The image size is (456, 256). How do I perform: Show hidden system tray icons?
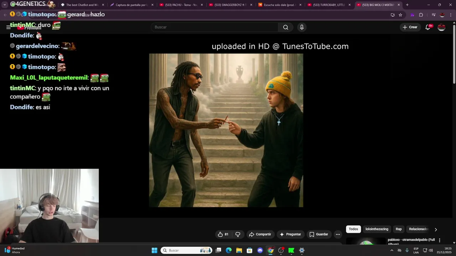click(x=392, y=250)
